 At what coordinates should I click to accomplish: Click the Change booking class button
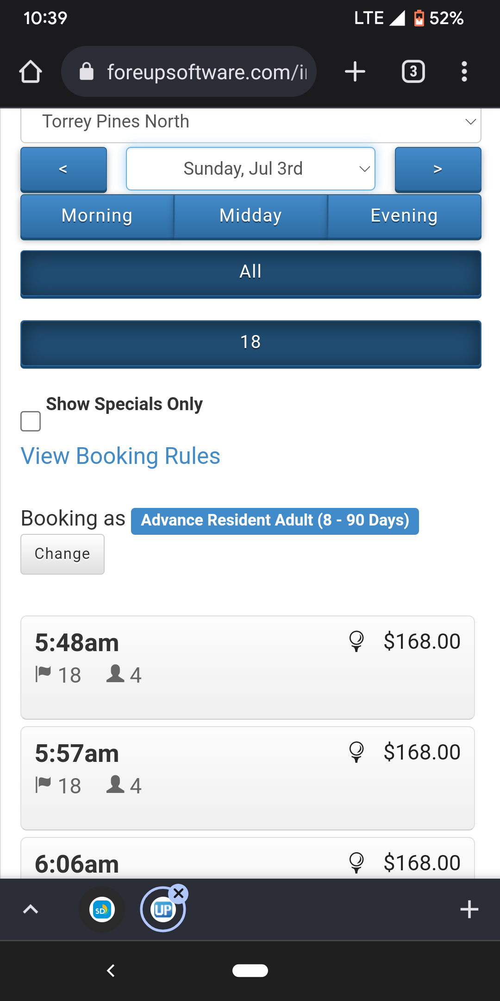(x=62, y=554)
